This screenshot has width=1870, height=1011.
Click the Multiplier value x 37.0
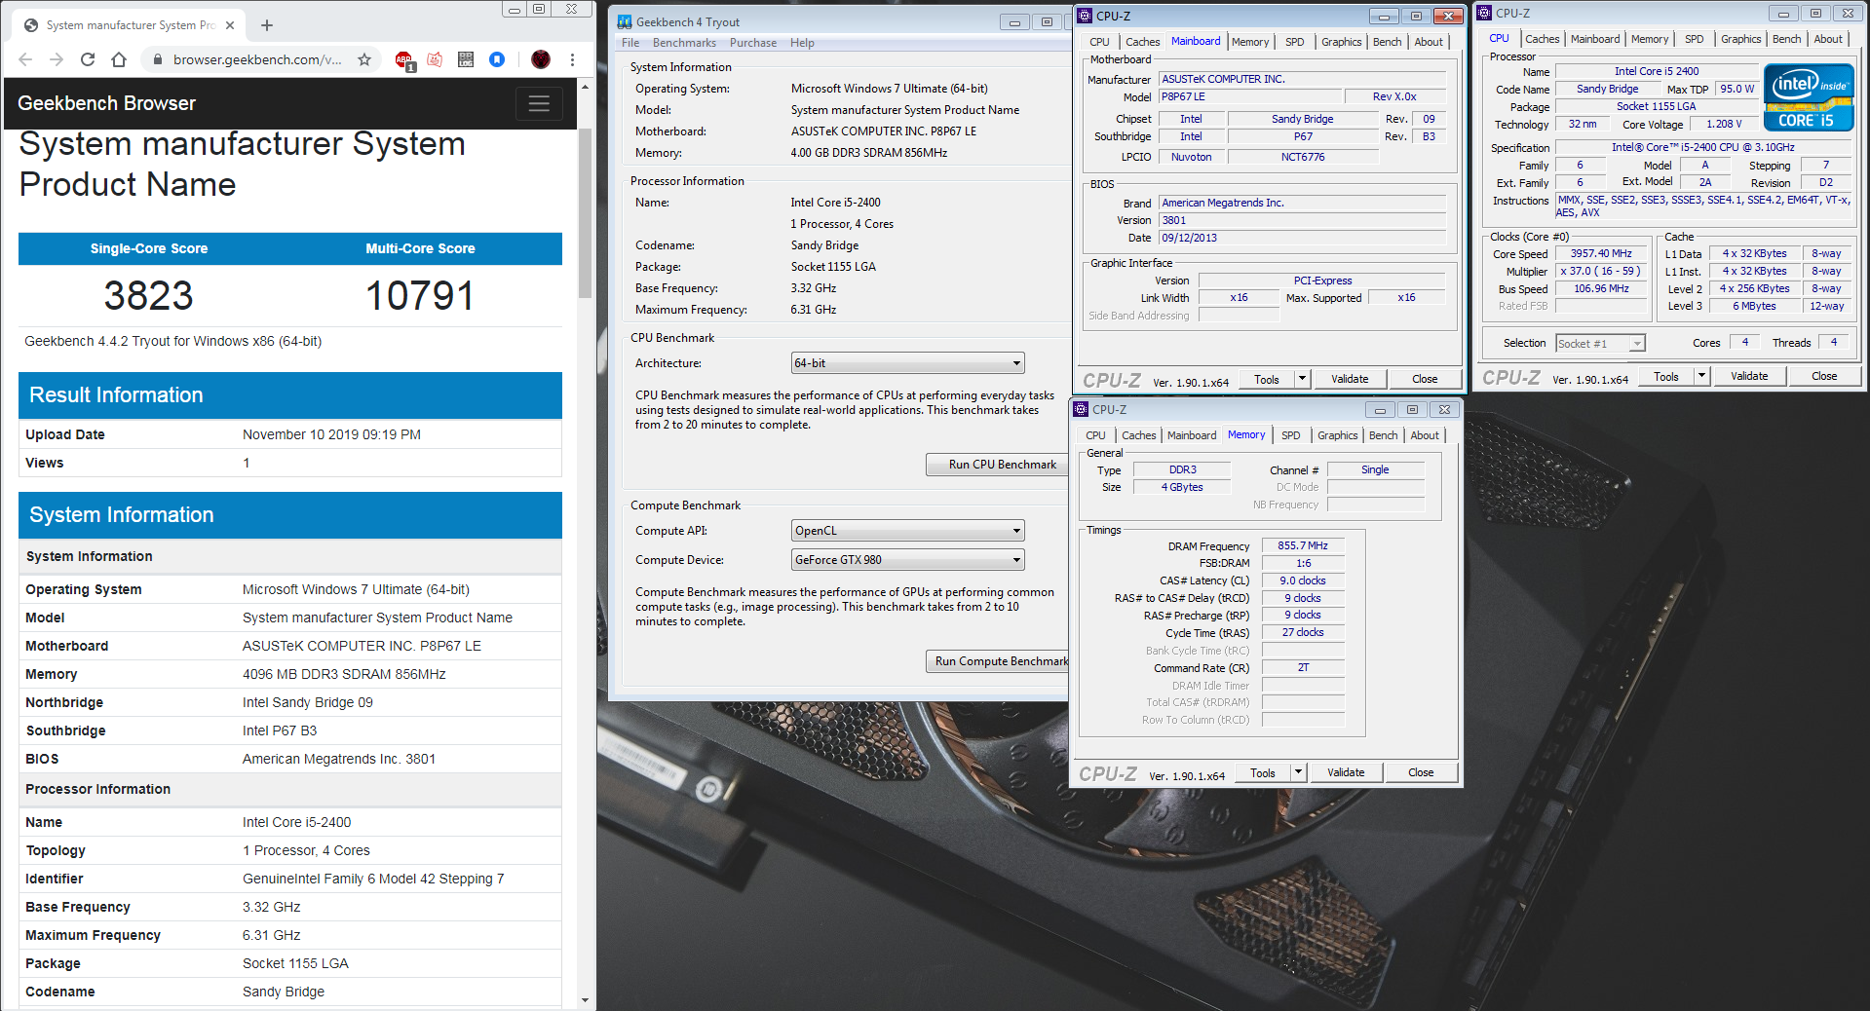1601,271
